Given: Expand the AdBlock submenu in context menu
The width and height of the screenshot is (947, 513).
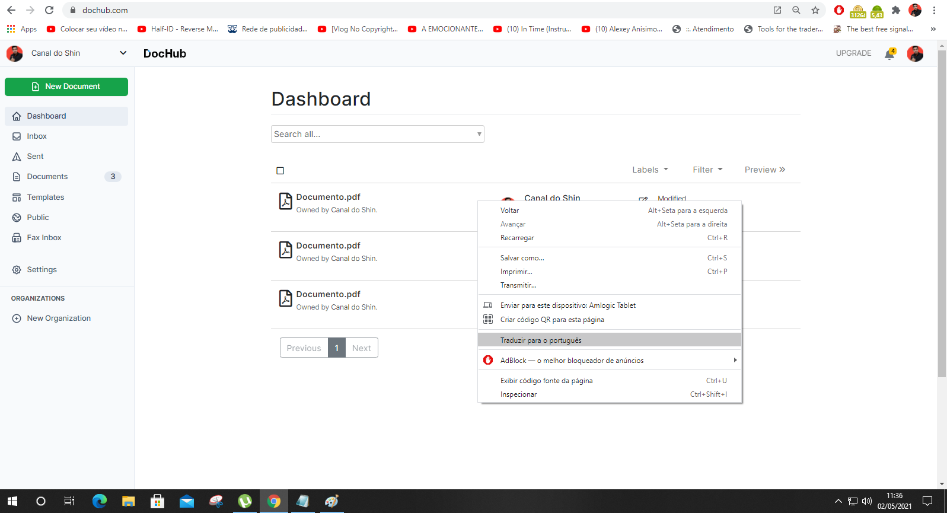Looking at the screenshot, I should click(735, 360).
